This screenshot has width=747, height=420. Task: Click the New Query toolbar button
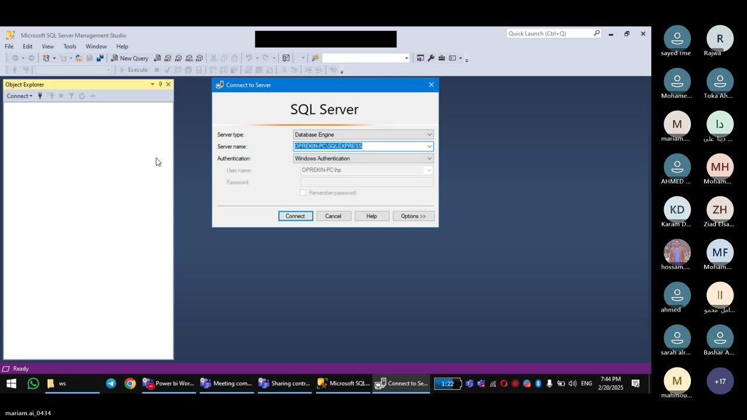(130, 58)
